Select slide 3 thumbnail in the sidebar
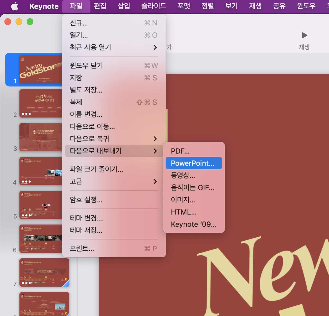This screenshot has height=316, width=329. [x=41, y=137]
